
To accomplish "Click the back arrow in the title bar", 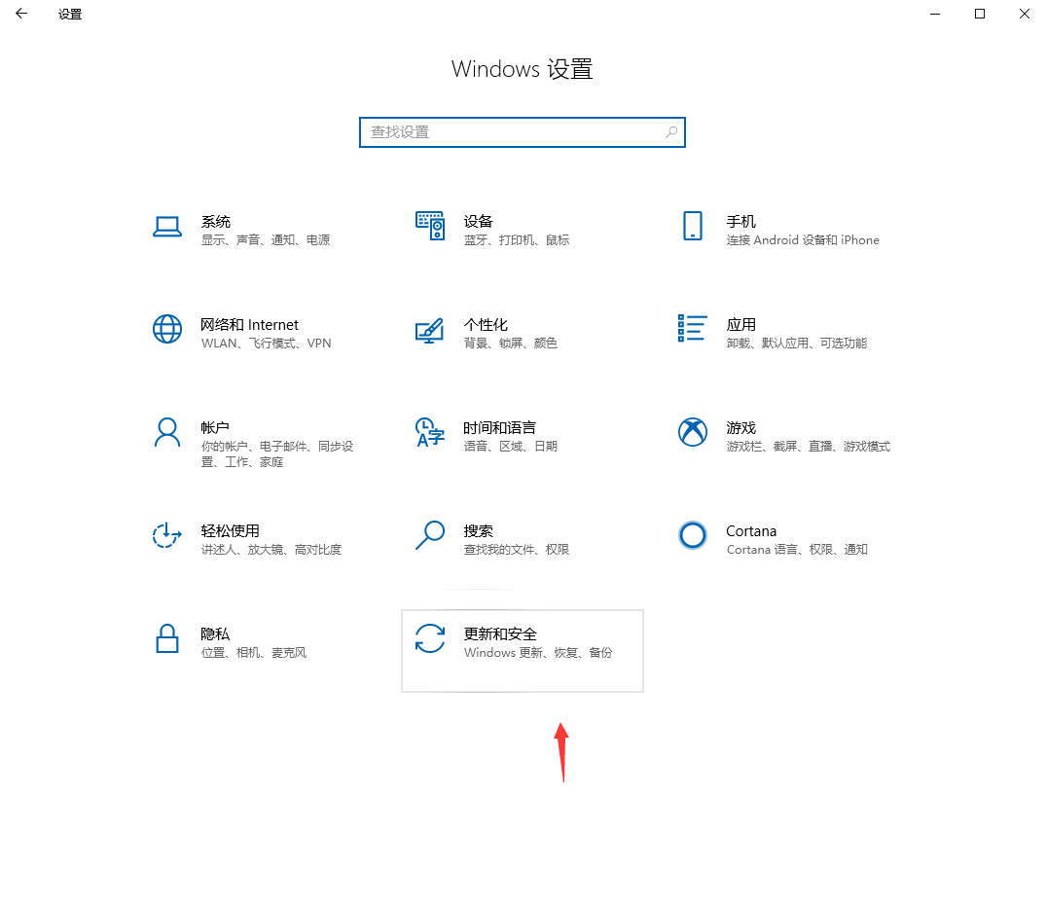I will [21, 14].
